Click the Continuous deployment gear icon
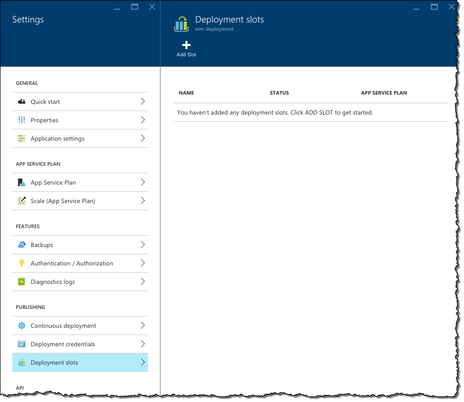 click(x=22, y=326)
